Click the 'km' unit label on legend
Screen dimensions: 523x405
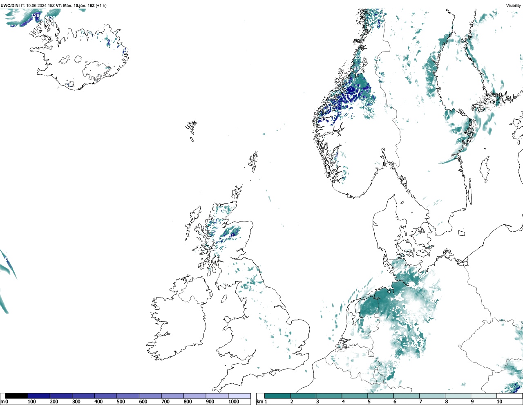pyautogui.click(x=259, y=402)
